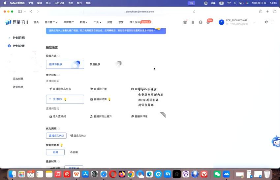Set 智能优惠券 to 不启用
Image resolution: width=280 pixels, height=180 pixels.
coord(74,152)
